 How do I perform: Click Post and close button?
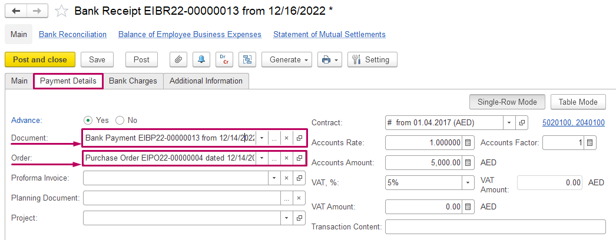pyautogui.click(x=40, y=59)
